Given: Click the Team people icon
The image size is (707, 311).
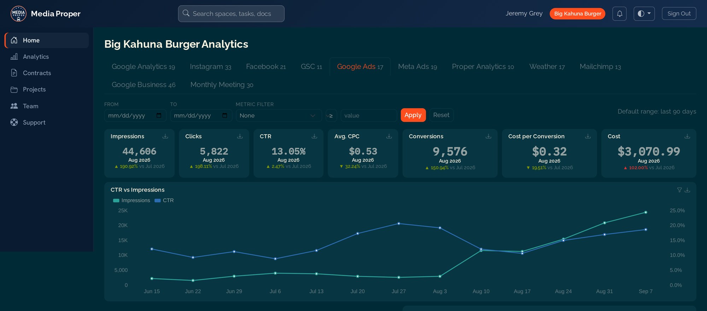Looking at the screenshot, I should [x=14, y=106].
